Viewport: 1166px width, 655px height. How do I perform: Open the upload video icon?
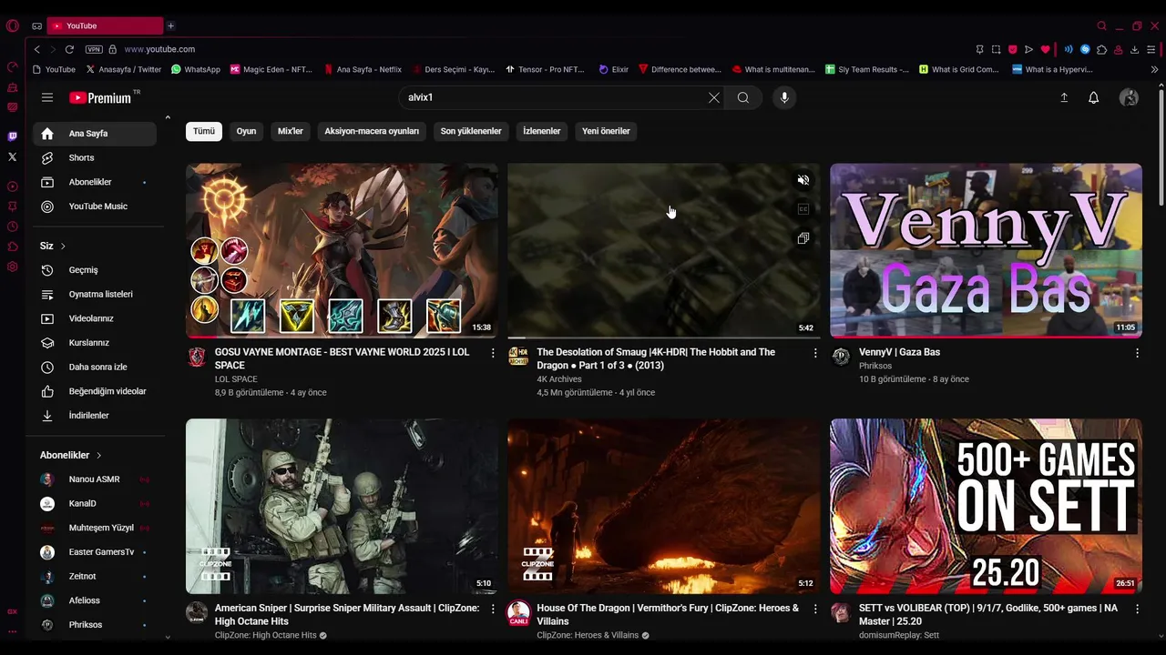pyautogui.click(x=1064, y=97)
